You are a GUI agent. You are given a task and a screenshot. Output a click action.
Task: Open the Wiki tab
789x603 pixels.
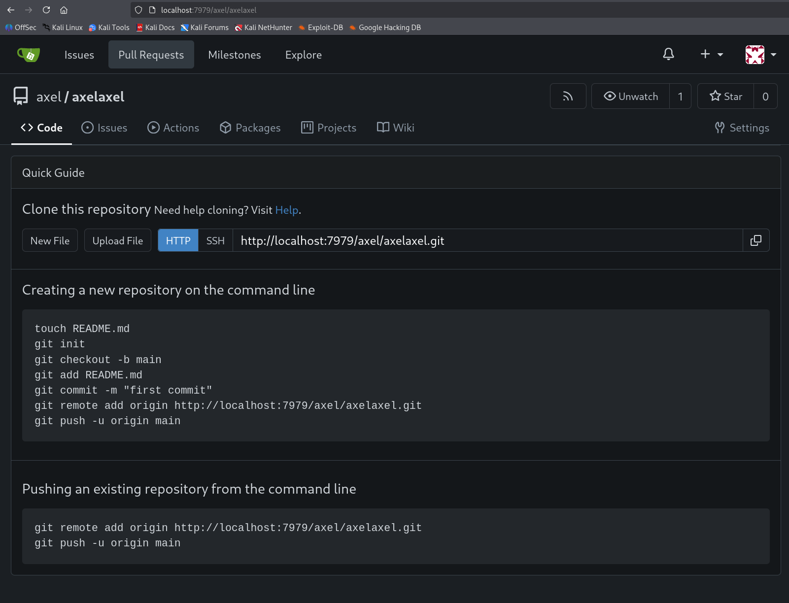click(396, 128)
